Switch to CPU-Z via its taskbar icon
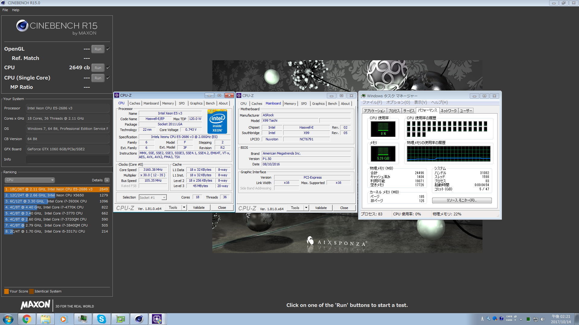 tap(157, 319)
